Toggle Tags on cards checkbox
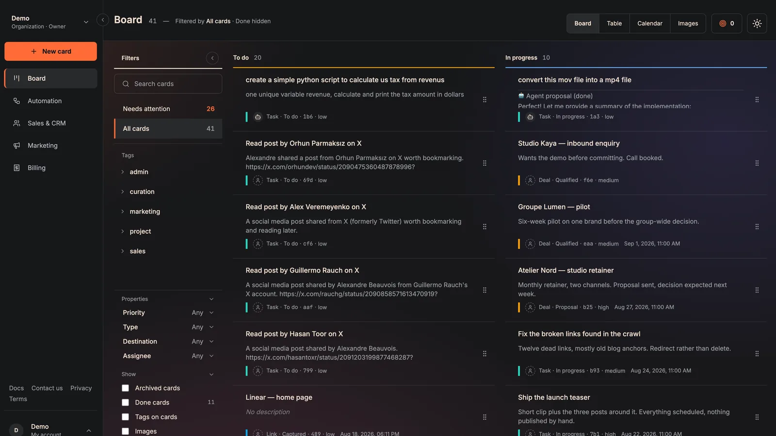The width and height of the screenshot is (776, 436). pos(125,417)
